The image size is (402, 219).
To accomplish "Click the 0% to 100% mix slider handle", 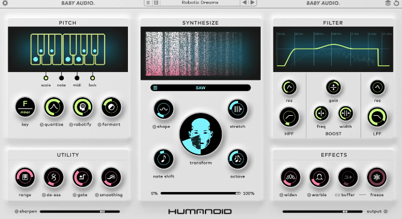I will [238, 193].
